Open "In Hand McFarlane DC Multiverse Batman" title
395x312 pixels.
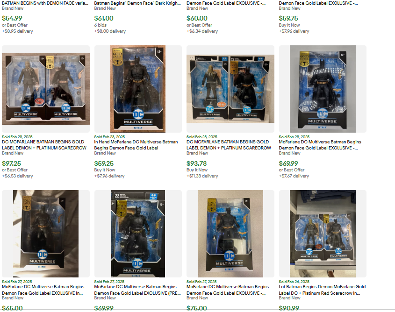point(136,145)
